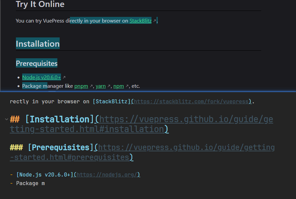Click the "[Installation]" label in the editor
The image size is (296, 199).
(60, 119)
